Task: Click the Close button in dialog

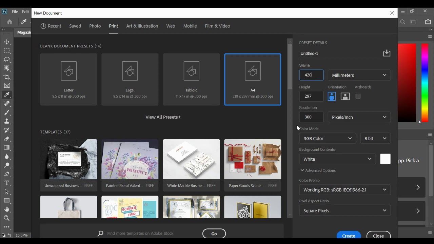Action: click(378, 236)
